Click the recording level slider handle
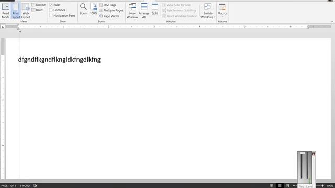This screenshot has height=188, width=335. 303,153
